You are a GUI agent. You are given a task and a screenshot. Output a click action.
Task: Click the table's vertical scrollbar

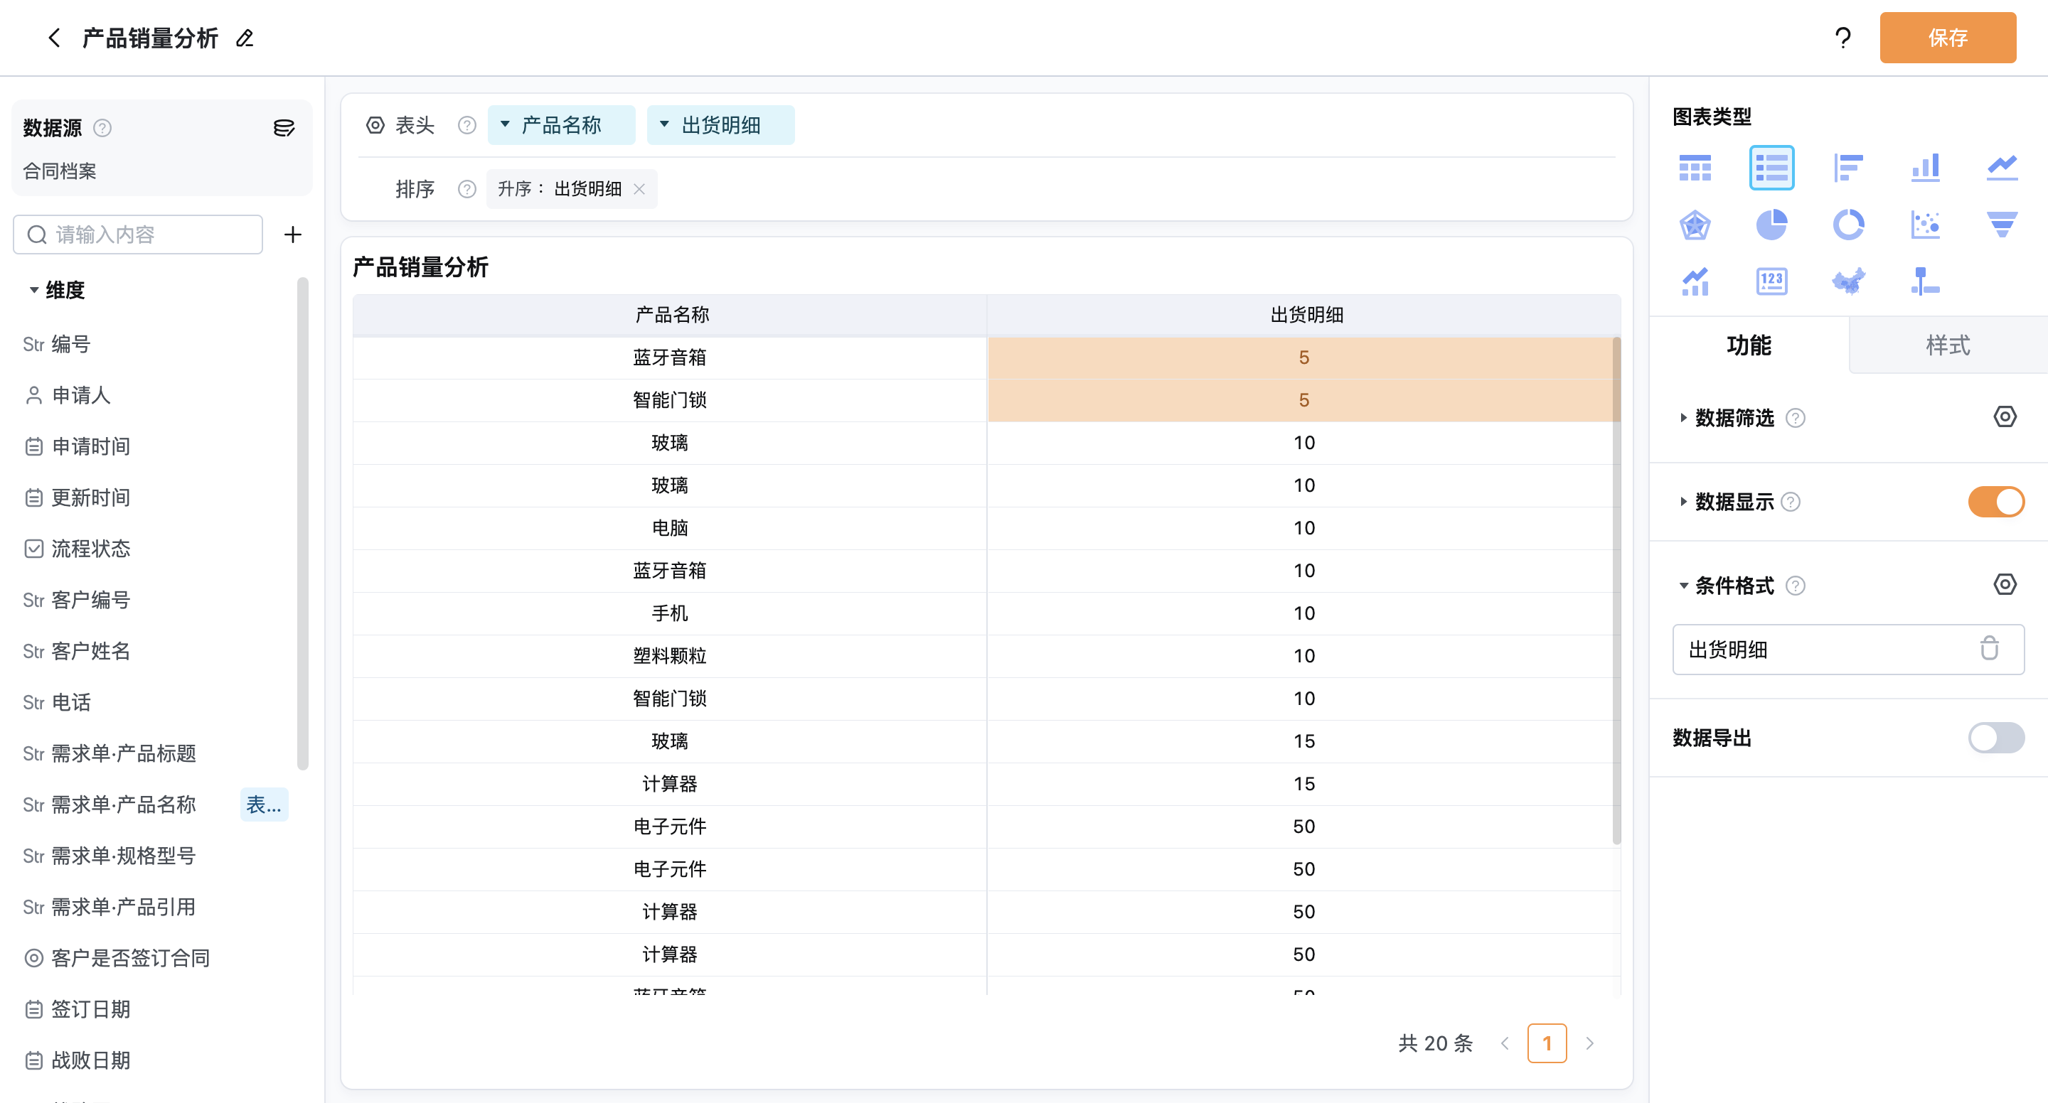tap(1616, 591)
